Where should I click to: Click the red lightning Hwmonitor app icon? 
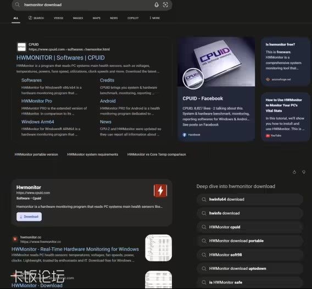click(160, 191)
